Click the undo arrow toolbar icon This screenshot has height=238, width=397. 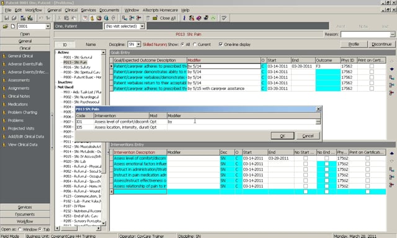pos(41,18)
